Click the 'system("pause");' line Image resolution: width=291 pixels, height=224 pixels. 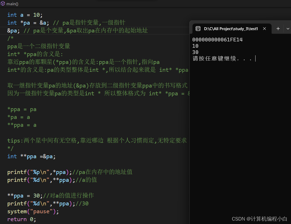(x=33, y=211)
